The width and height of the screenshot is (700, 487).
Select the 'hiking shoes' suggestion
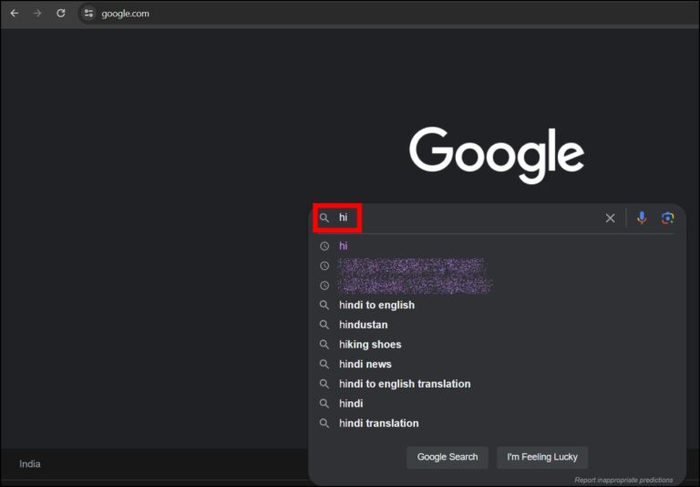370,345
